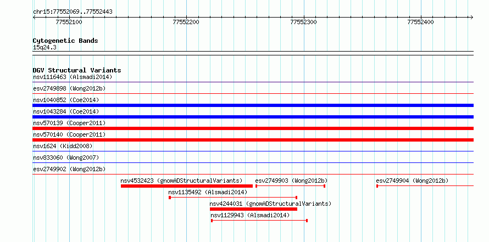Image resolution: width=489 pixels, height=242 pixels.
Task: Click the thick red bar for nsv570139
Action: [x=253, y=128]
